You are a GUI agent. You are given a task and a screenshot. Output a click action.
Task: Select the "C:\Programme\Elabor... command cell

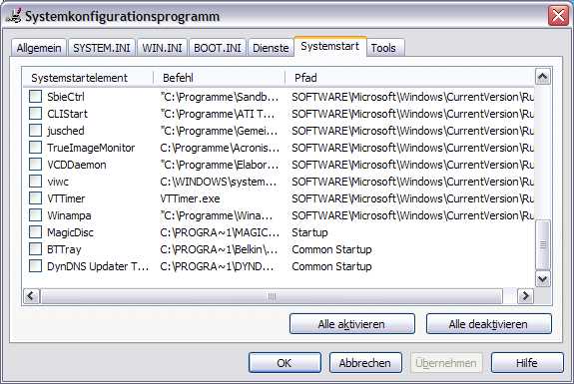tap(220, 165)
